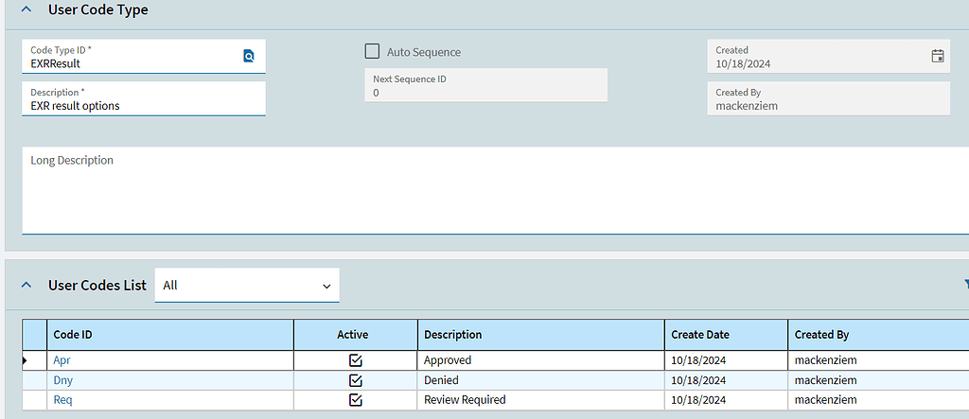The width and height of the screenshot is (969, 419).
Task: Sort by Active column header
Action: pos(356,335)
